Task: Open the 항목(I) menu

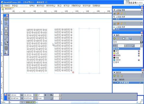Action: (x=32, y=5)
